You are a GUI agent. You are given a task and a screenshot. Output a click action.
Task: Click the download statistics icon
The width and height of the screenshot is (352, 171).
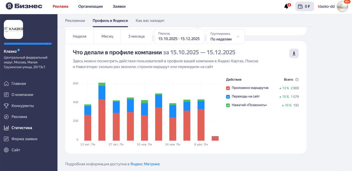[x=294, y=53]
